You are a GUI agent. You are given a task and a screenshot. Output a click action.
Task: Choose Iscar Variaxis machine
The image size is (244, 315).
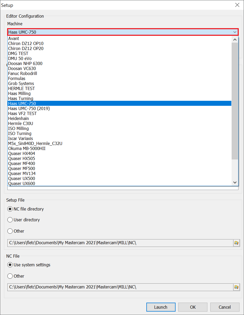119,139
